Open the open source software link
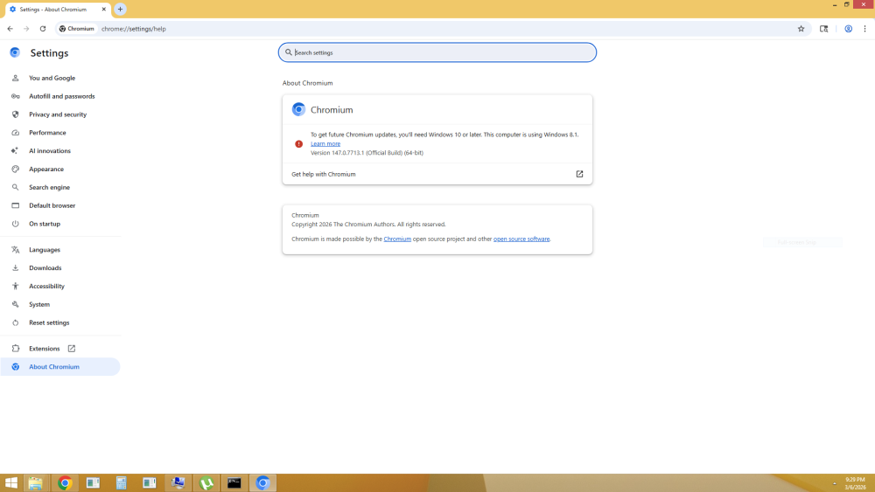The image size is (875, 492). point(521,239)
